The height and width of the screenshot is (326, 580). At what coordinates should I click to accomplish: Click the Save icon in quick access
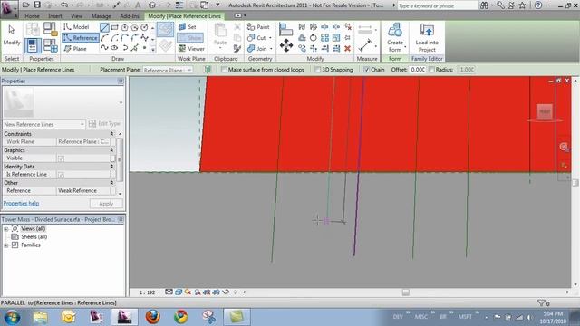click(x=37, y=5)
